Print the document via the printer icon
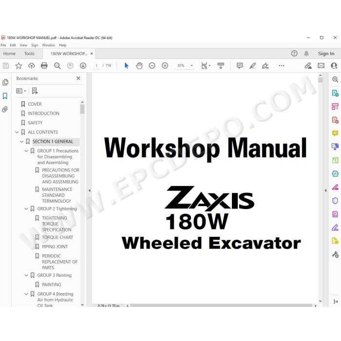This screenshot has width=341, height=341. tap(44, 66)
